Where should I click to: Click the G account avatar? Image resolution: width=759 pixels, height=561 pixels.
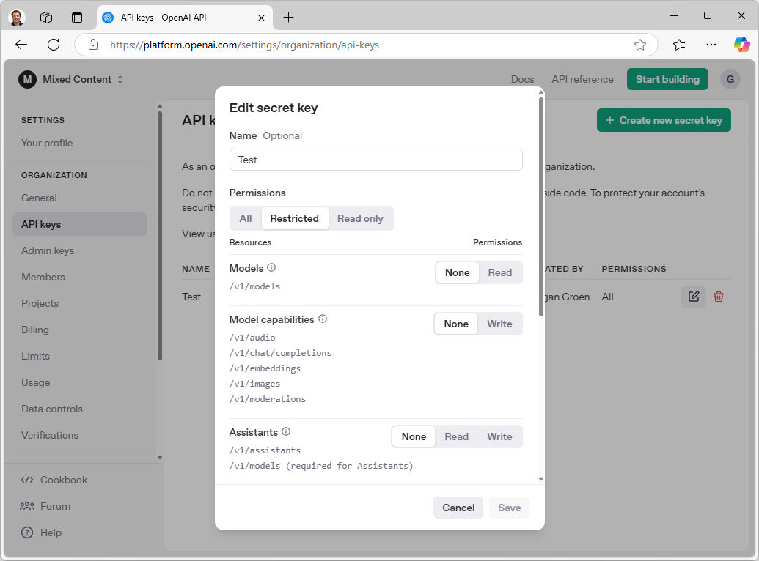(730, 79)
